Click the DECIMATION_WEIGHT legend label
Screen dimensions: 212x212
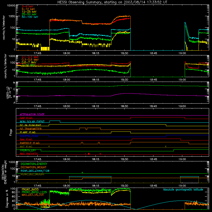point(34,167)
